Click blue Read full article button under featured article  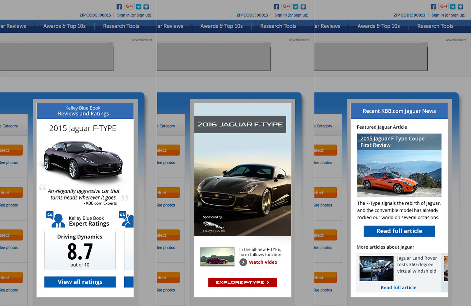399,231
